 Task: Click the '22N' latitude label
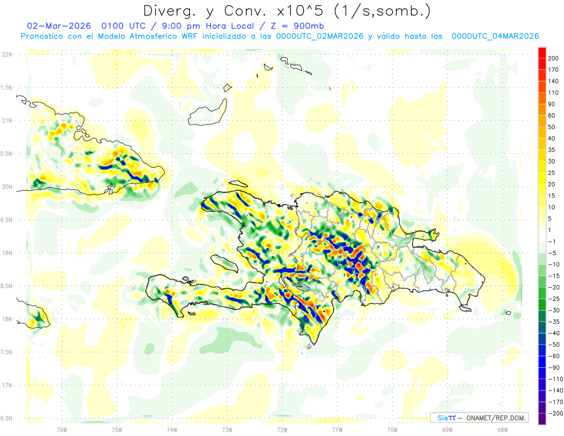pyautogui.click(x=7, y=55)
